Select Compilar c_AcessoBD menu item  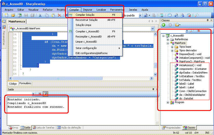tap(95, 31)
